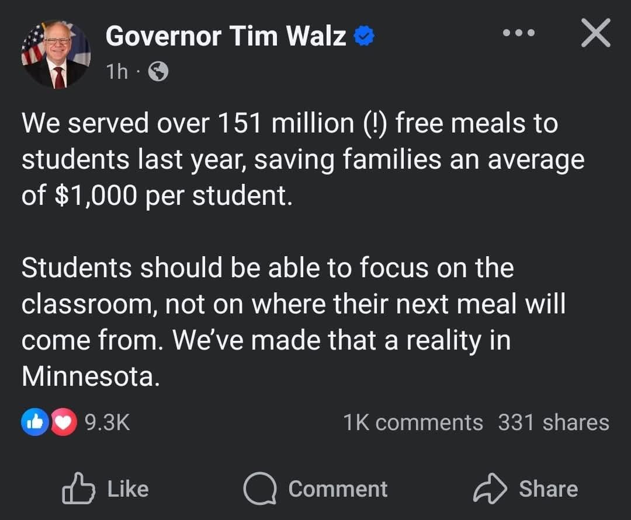This screenshot has height=520, width=631.
Task: Open the Governor Tim Walz page name link
Action: click(226, 36)
